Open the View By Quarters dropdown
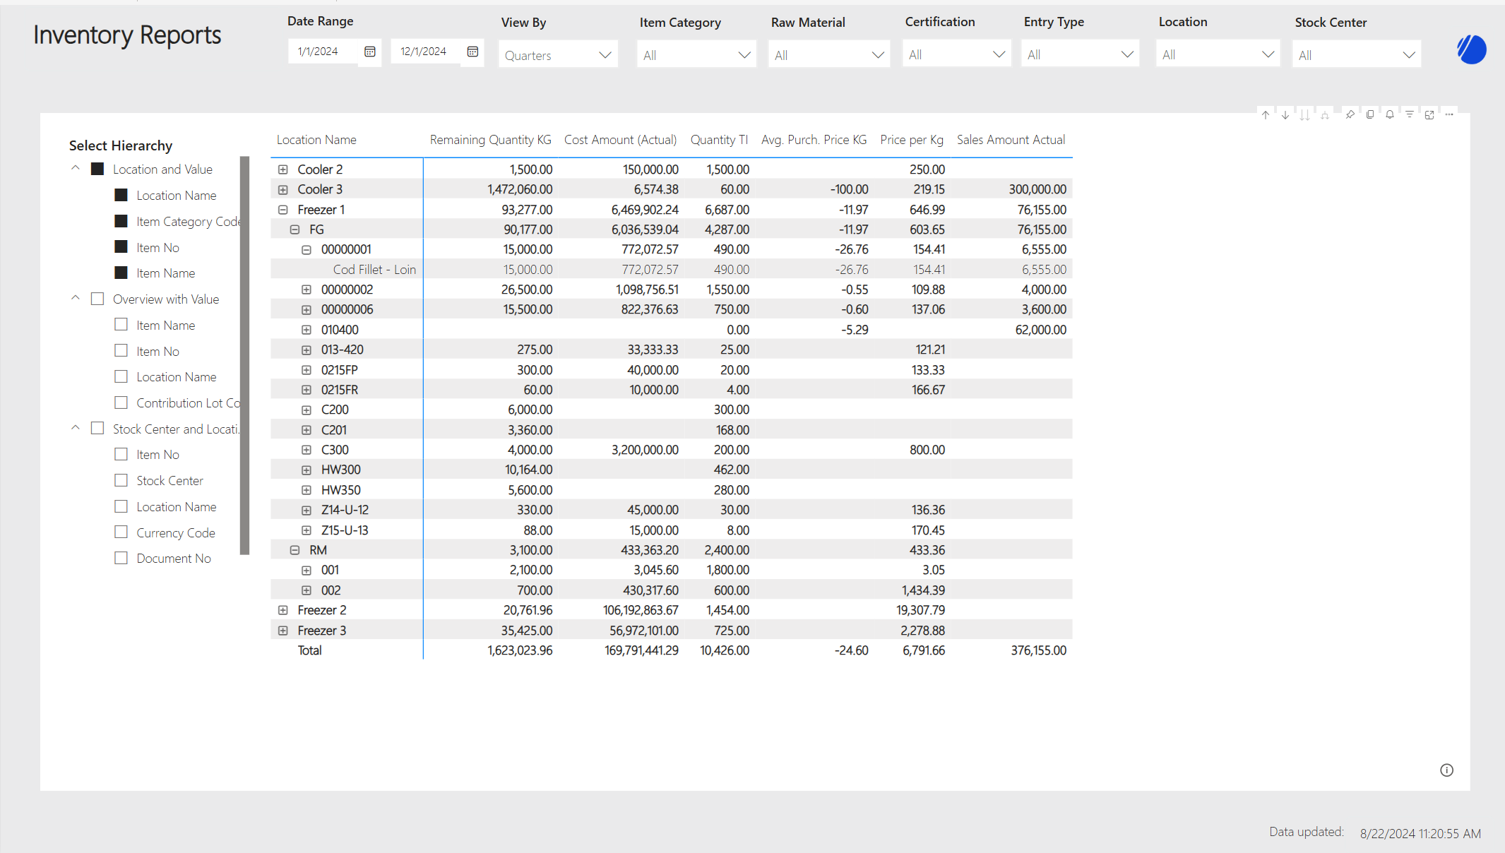This screenshot has height=853, width=1505. tap(558, 55)
